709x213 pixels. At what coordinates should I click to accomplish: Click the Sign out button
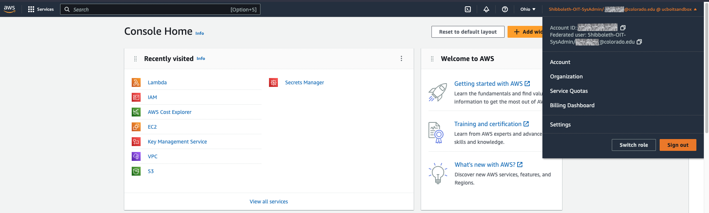(x=678, y=145)
